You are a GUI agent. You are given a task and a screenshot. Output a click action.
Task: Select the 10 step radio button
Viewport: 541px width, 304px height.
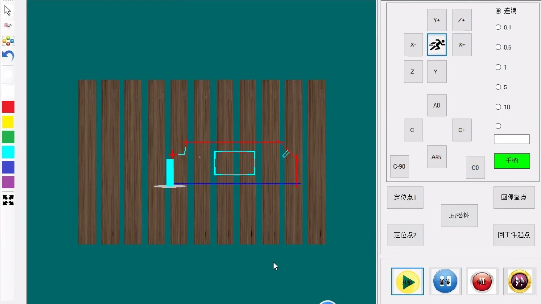coord(498,107)
